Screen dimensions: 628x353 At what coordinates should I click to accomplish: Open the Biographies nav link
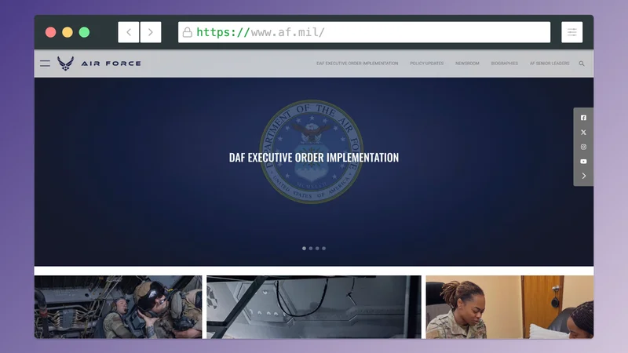click(x=504, y=64)
